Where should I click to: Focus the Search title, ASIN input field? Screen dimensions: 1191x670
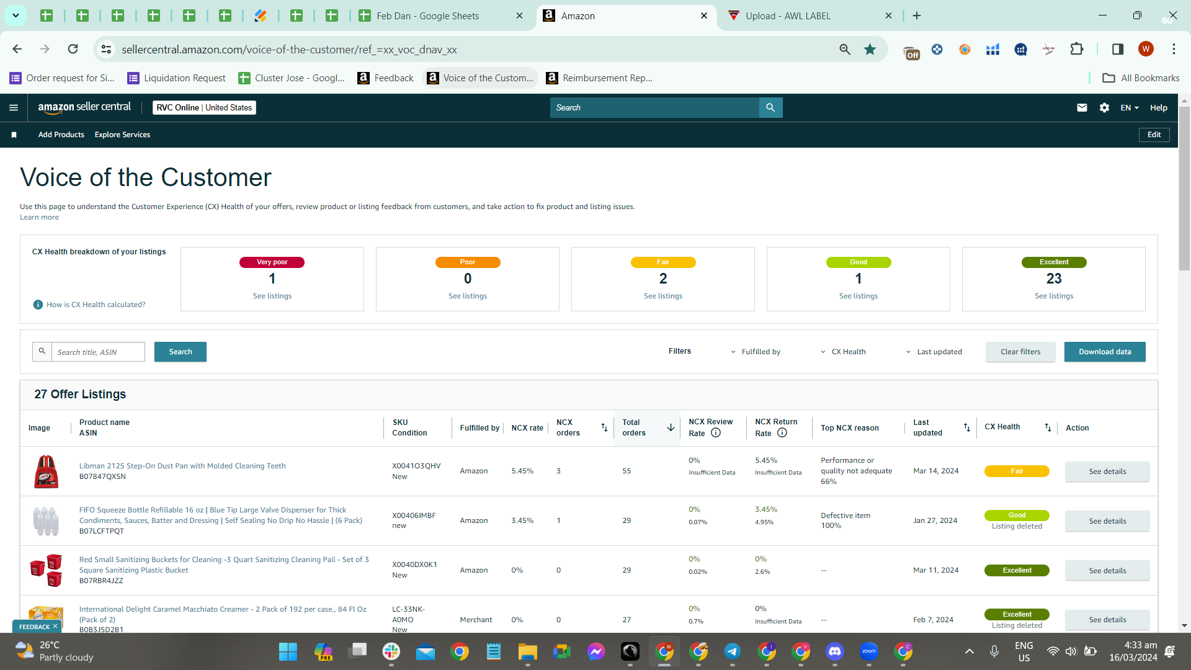click(x=98, y=352)
